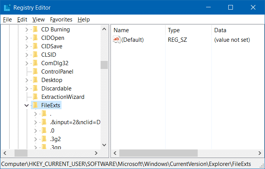Click the tree pane horizontal scrollbar thumb
The height and width of the screenshot is (169, 265).
(x=21, y=153)
